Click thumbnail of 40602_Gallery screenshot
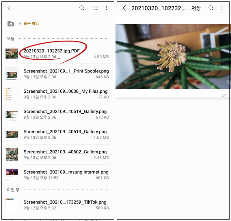 tap(12, 154)
